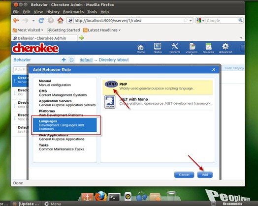Click the Cherokee logo

(35, 48)
